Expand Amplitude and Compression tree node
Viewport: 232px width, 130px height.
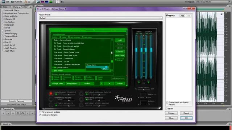tap(3, 13)
